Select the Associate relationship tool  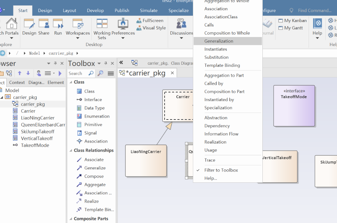tap(94, 160)
